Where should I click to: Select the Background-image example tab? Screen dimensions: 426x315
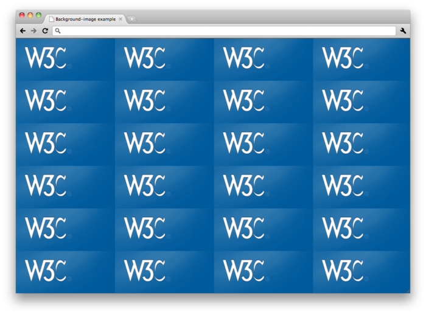(85, 19)
